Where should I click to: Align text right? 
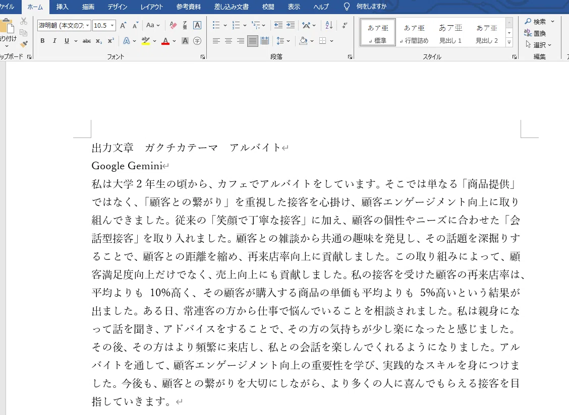pyautogui.click(x=240, y=41)
